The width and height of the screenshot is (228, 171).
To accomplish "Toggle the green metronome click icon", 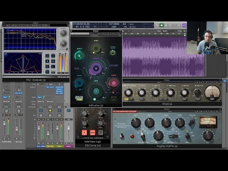I will [x=161, y=25].
